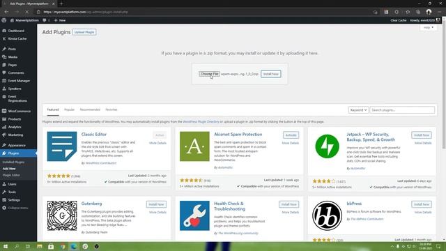Go back with the browser back arrow

tap(6, 12)
